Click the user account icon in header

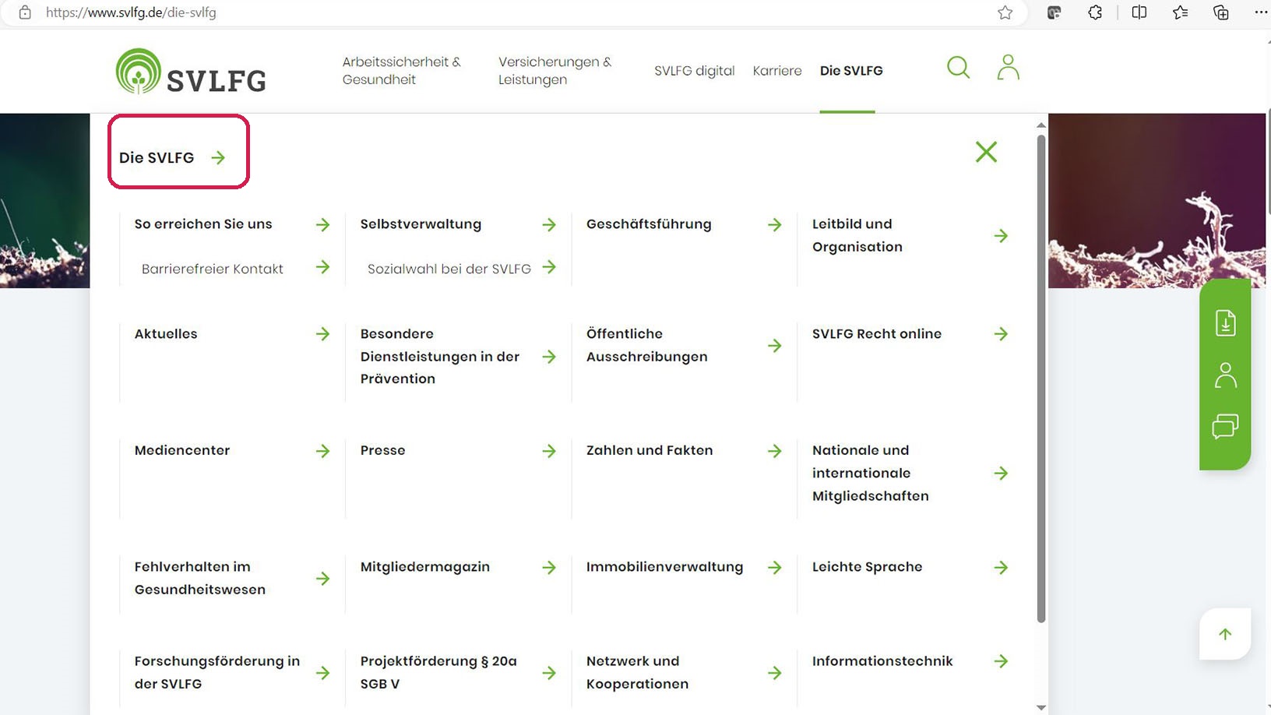tap(1008, 68)
